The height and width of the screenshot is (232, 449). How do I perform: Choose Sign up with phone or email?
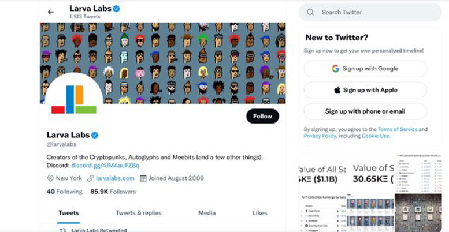pyautogui.click(x=365, y=111)
